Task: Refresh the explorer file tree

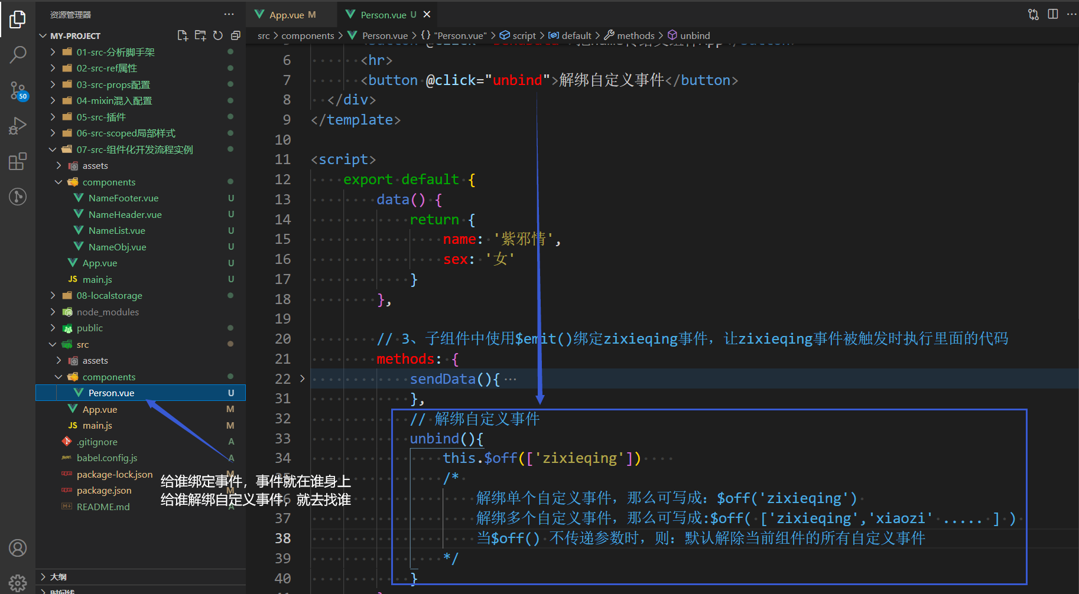Action: [218, 35]
